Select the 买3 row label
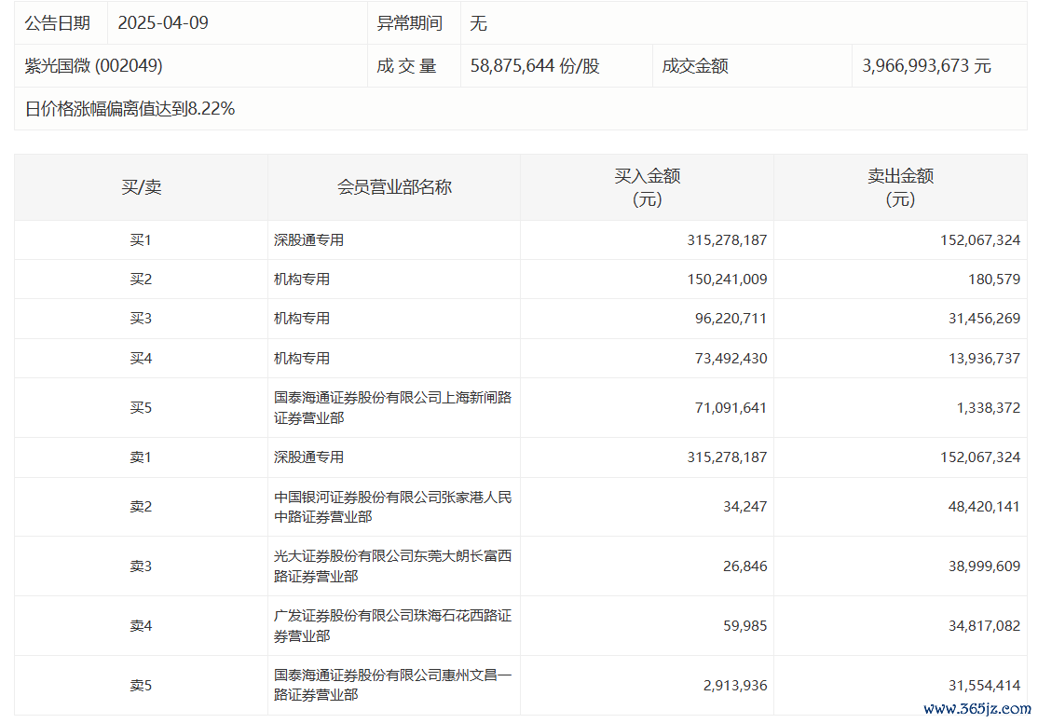 [141, 319]
